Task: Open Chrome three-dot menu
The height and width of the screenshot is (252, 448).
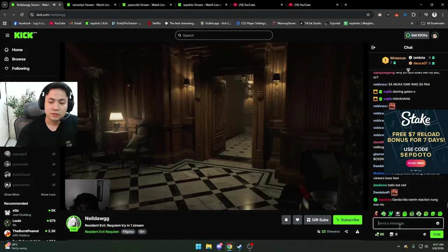Action: tap(443, 15)
